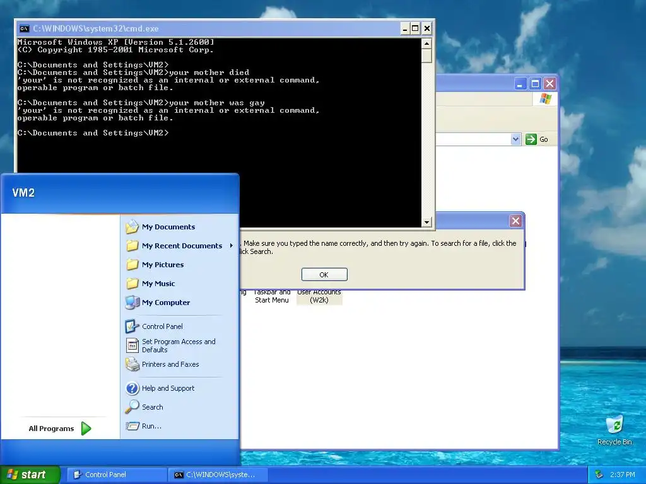Open My Pictures folder icon
The height and width of the screenshot is (484, 646).
coord(132,265)
